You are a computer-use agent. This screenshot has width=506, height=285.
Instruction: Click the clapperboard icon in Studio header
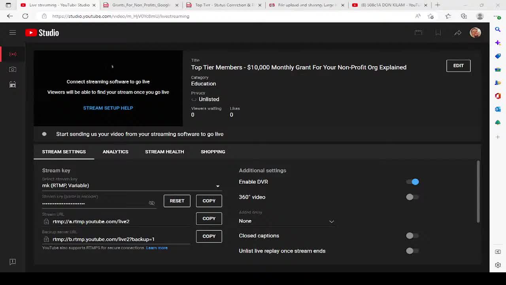(418, 33)
